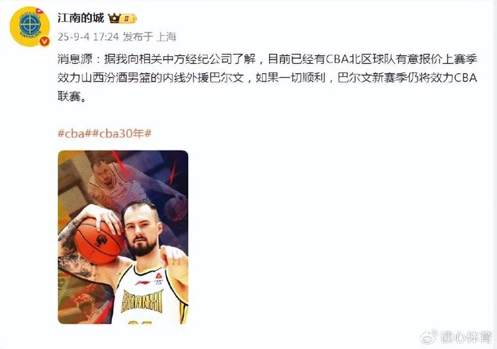Click the orange basketball in the photo

coord(99,240)
